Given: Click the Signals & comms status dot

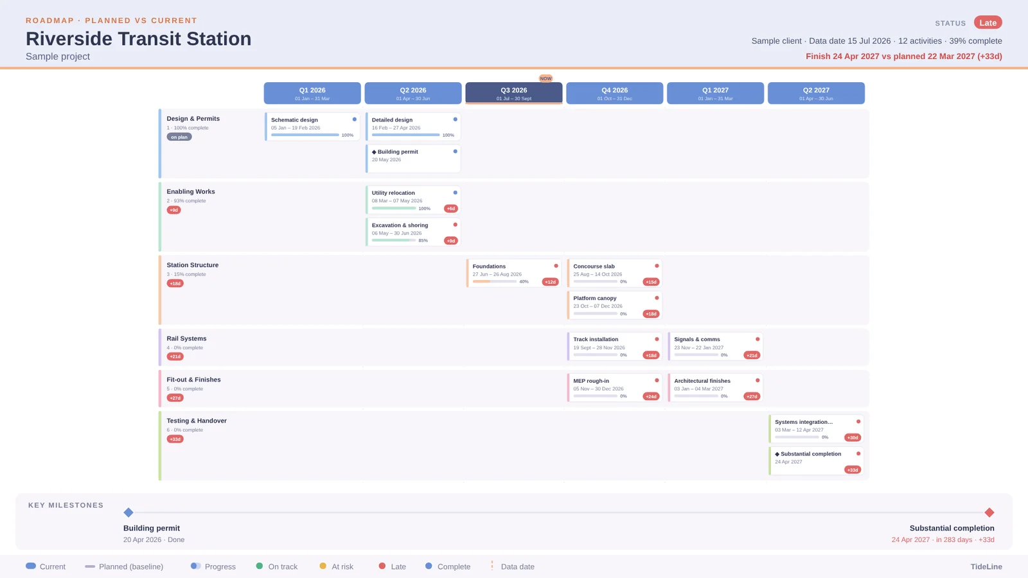Looking at the screenshot, I should (x=758, y=339).
